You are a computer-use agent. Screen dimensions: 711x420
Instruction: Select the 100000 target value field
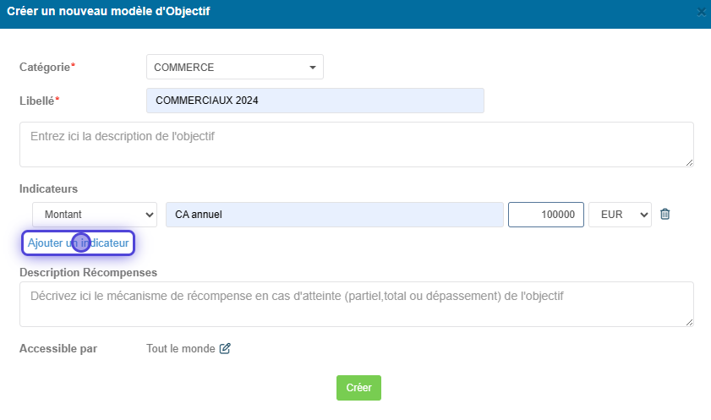(546, 215)
